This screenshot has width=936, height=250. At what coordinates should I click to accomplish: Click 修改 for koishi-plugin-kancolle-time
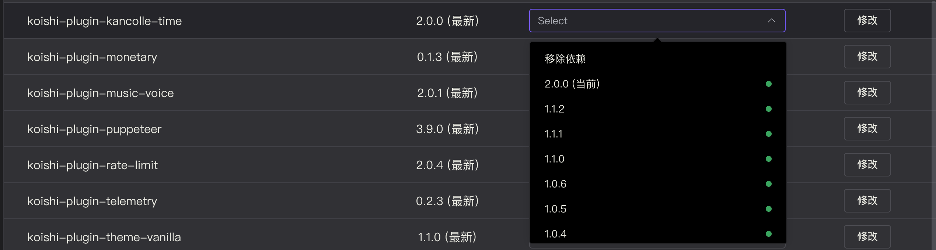pos(867,21)
